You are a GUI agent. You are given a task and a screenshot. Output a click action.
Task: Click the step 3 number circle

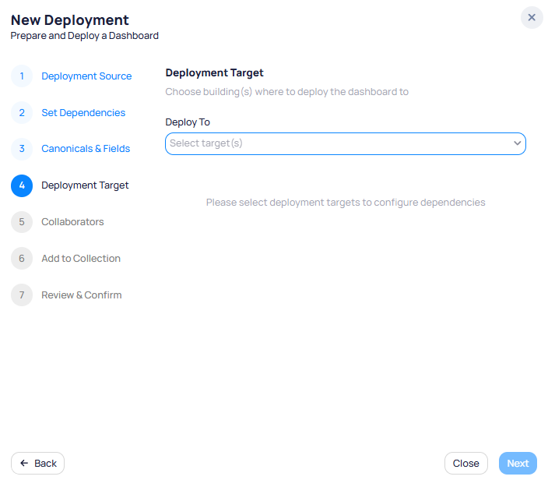pyautogui.click(x=22, y=149)
